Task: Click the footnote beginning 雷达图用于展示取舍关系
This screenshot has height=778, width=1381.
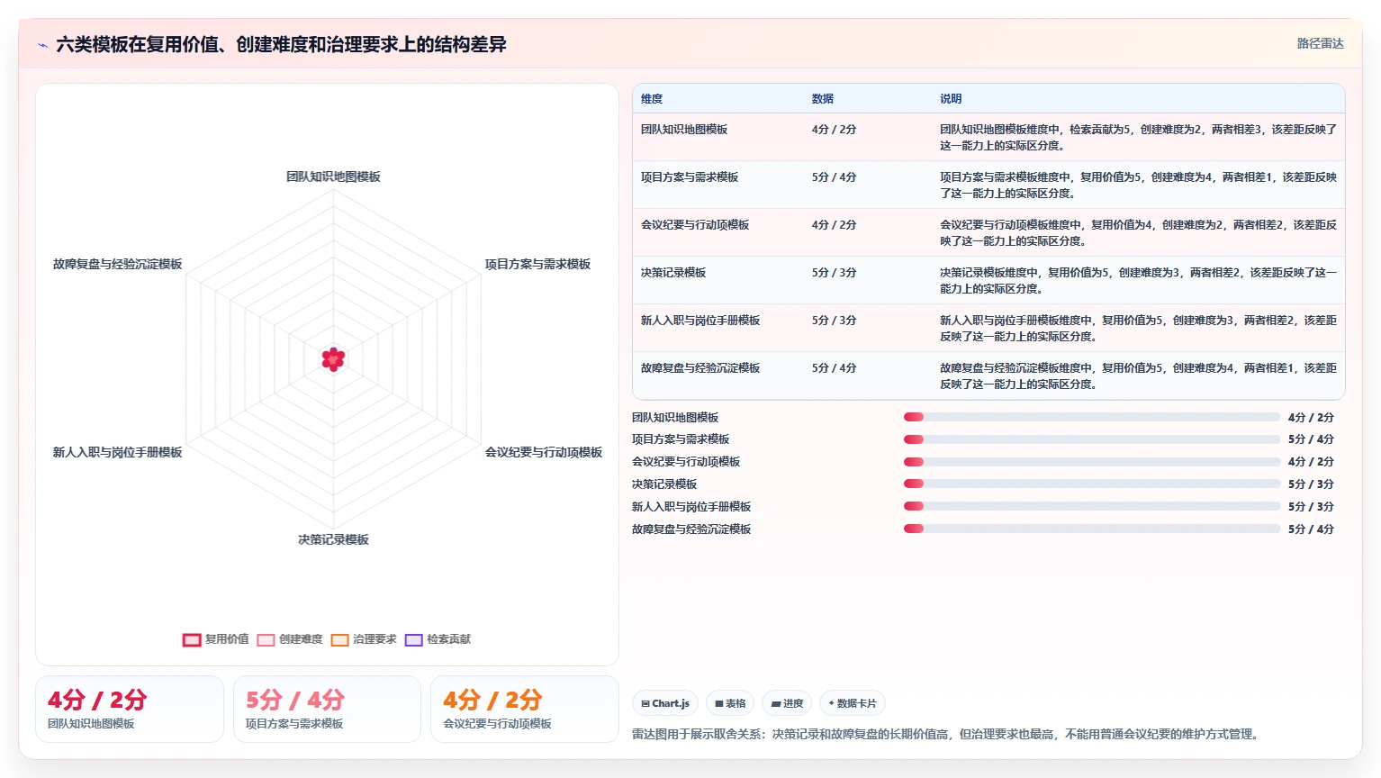Action: point(944,734)
